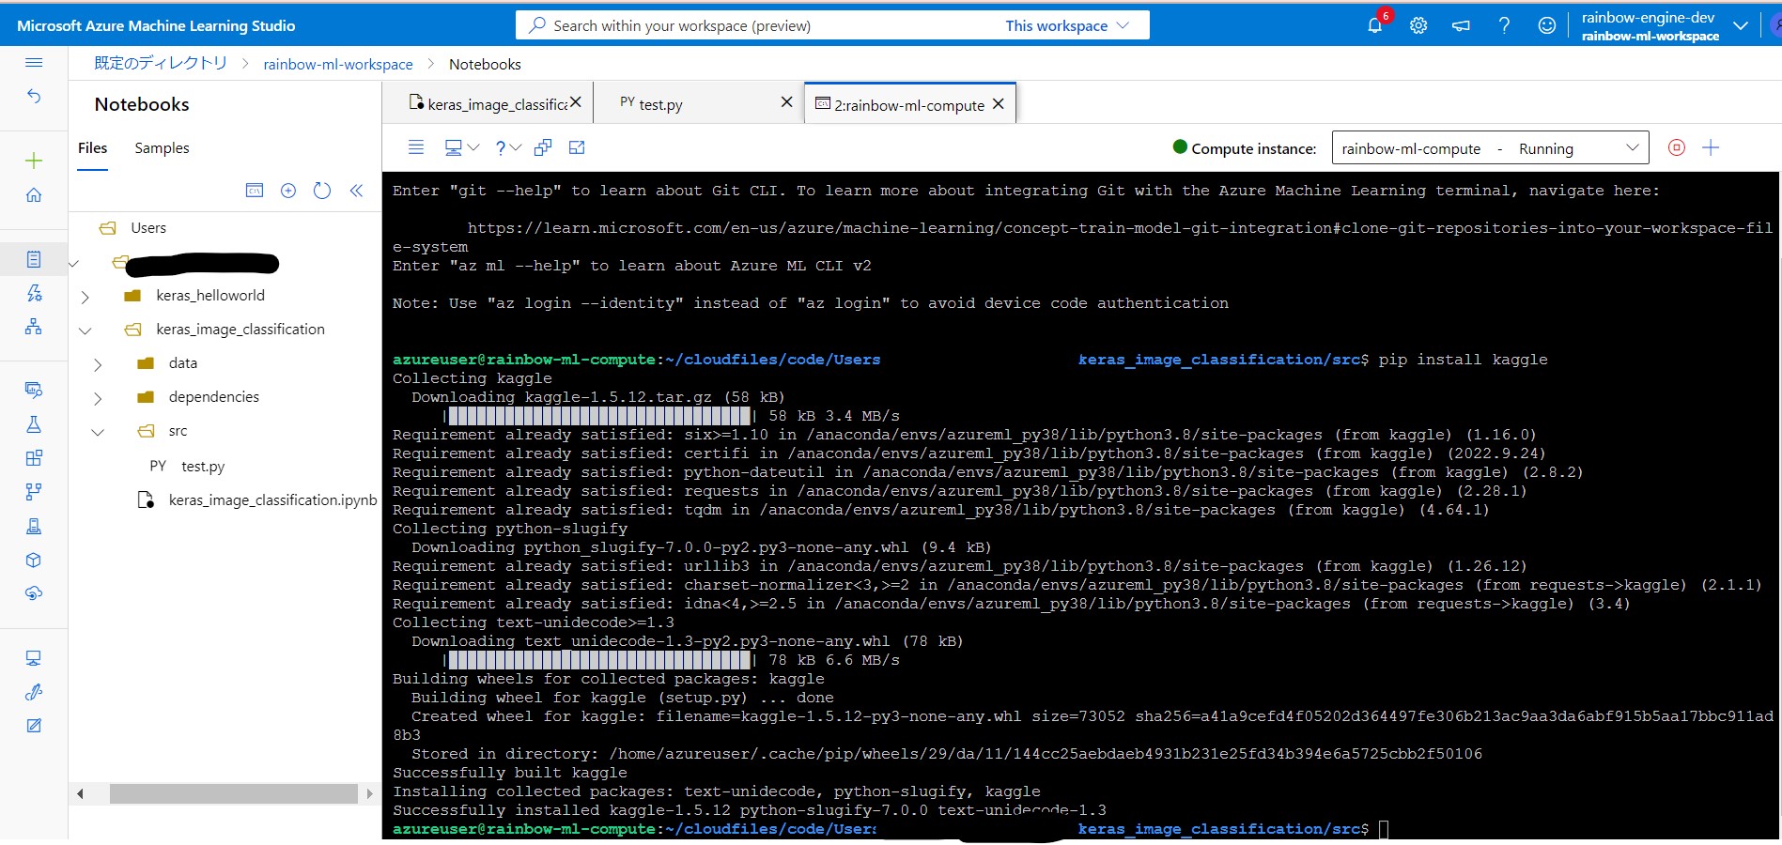Collapse the keras_image_classification folder

(85, 330)
